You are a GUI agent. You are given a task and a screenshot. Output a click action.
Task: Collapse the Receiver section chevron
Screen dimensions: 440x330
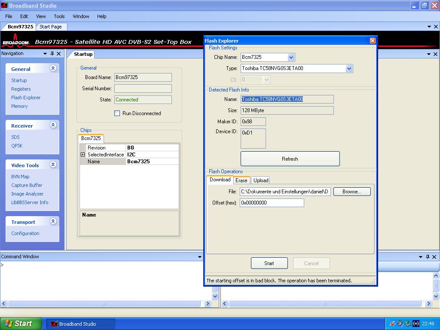pos(53,125)
